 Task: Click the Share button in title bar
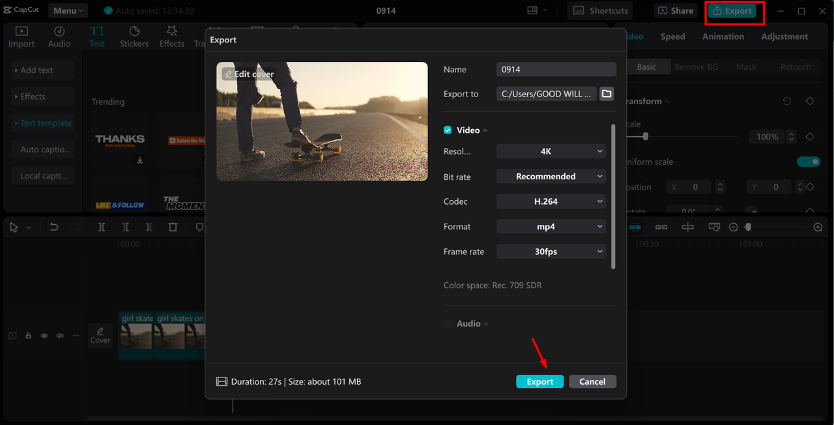tap(676, 10)
